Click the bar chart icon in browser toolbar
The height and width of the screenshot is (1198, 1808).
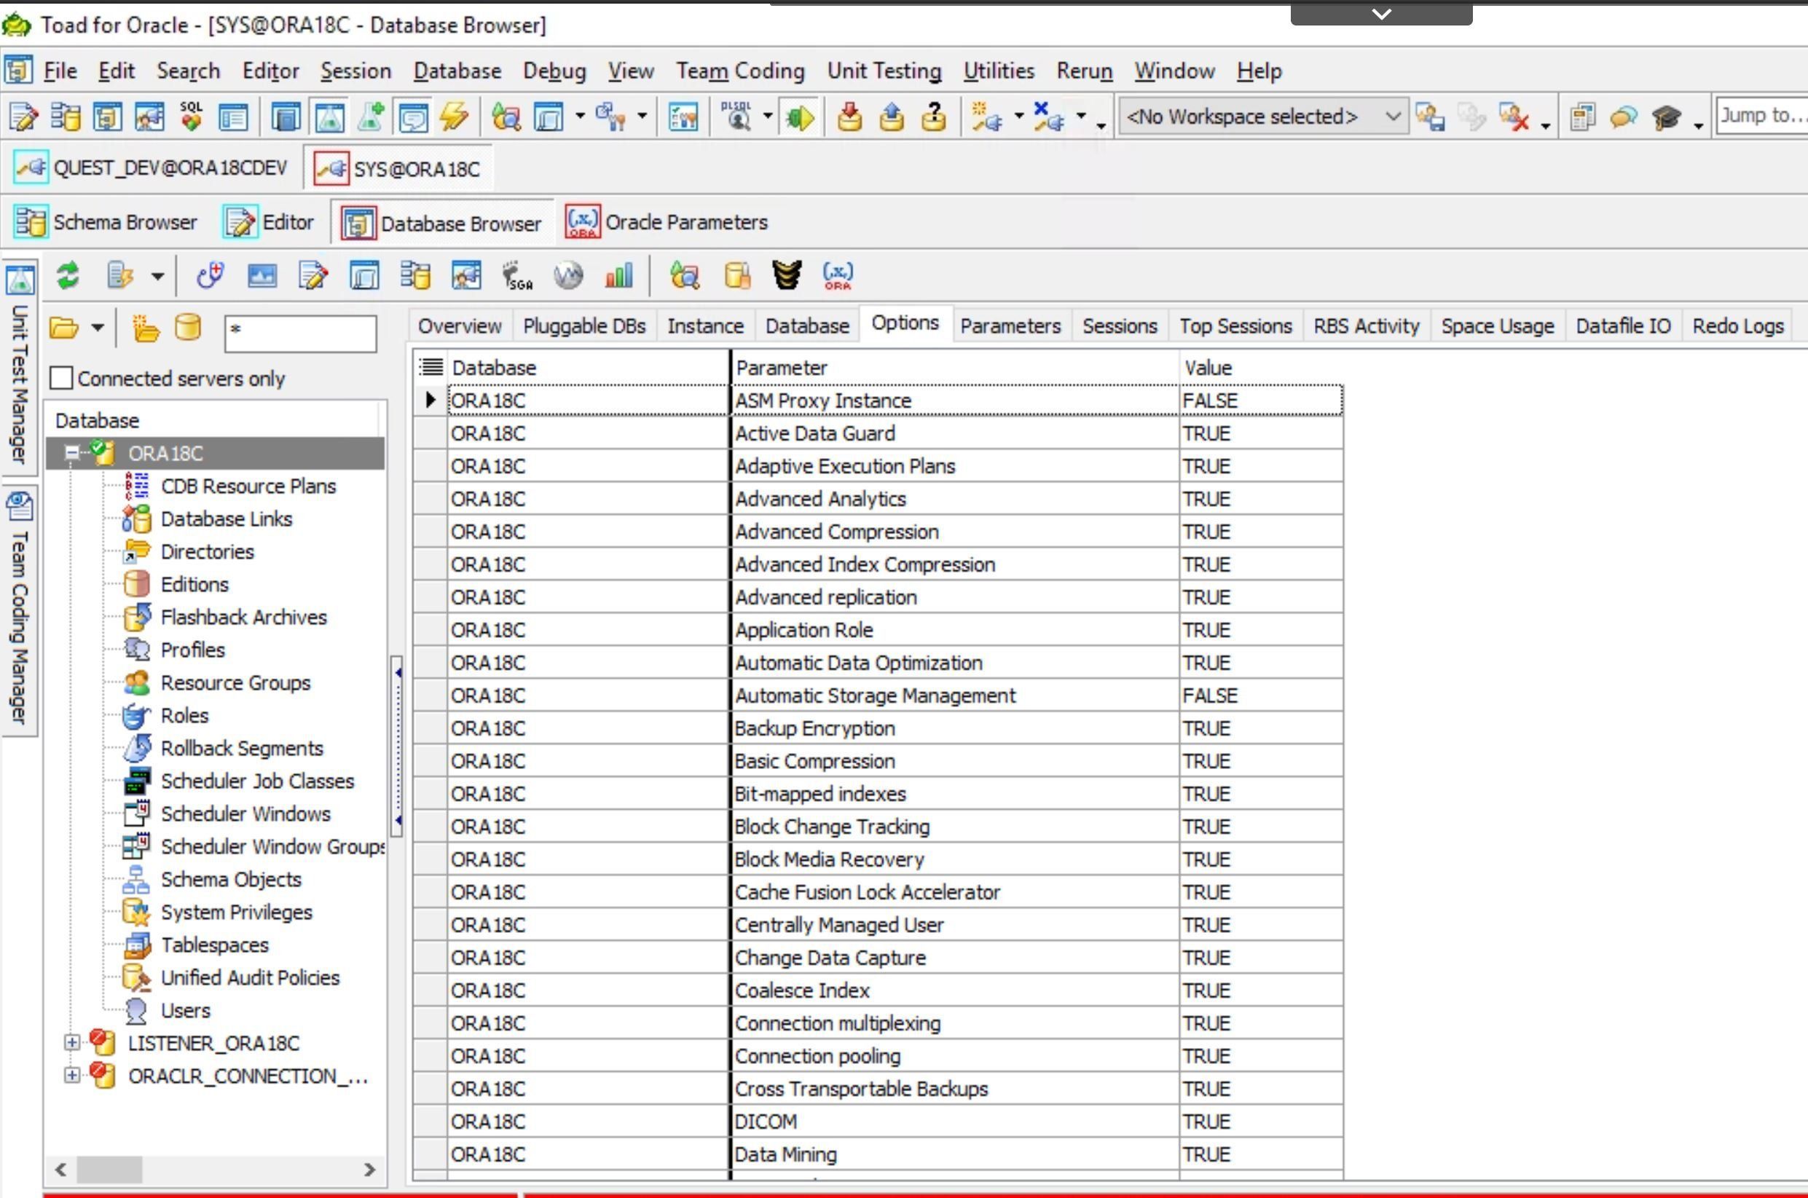(x=619, y=275)
